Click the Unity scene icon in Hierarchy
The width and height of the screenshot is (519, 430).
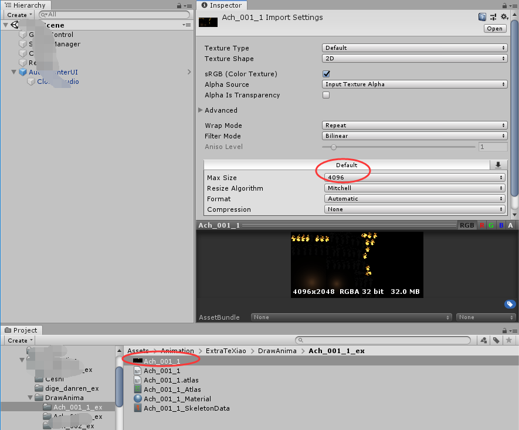click(x=15, y=25)
